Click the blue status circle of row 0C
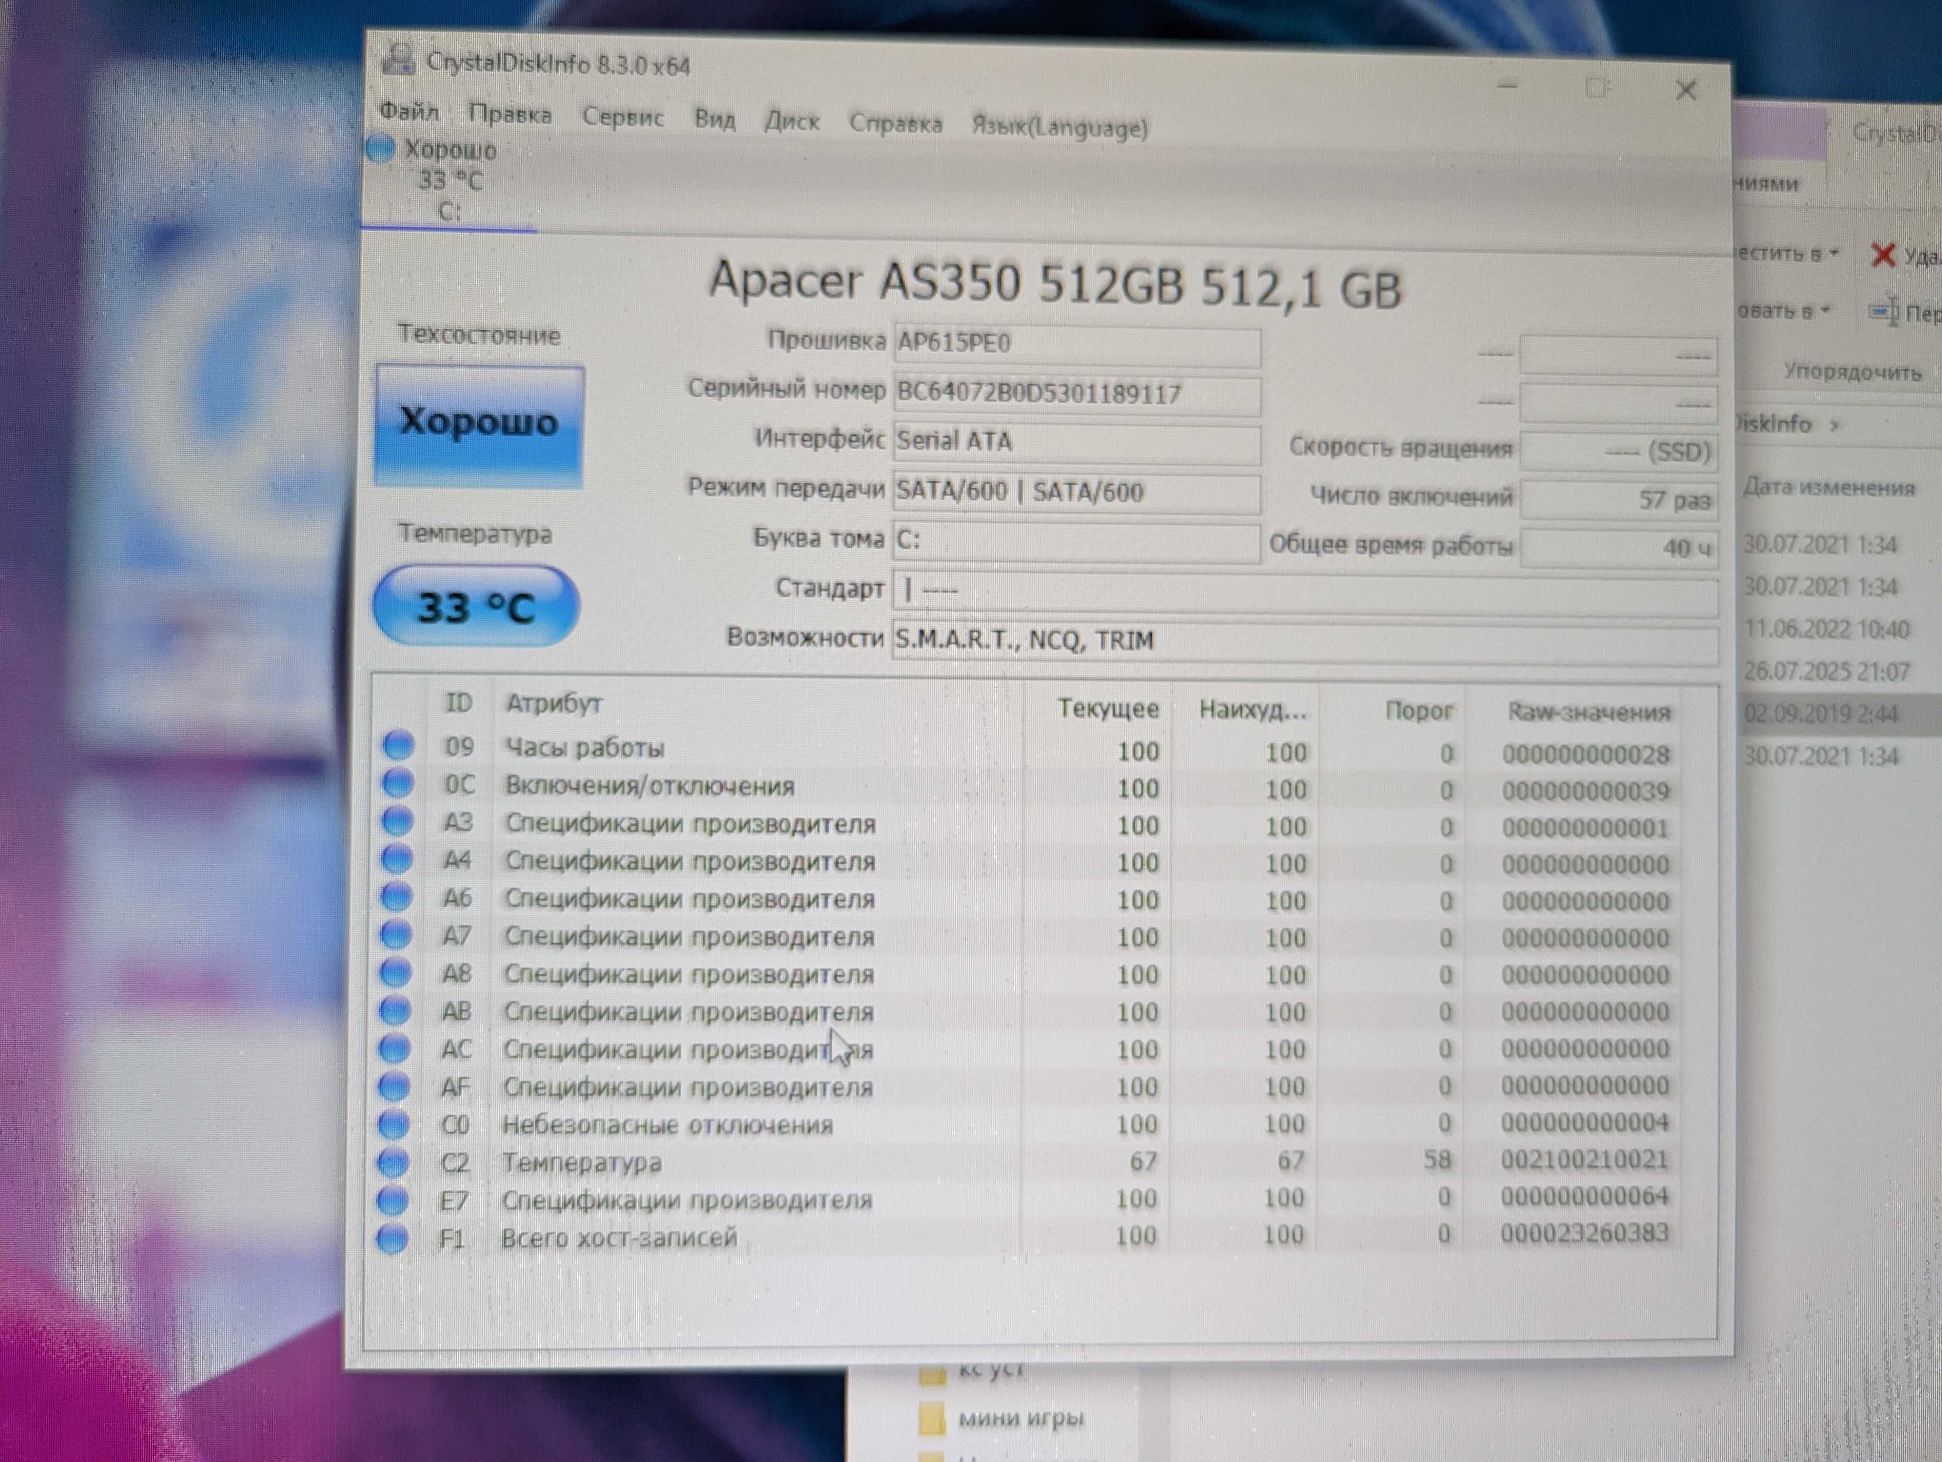Image resolution: width=1942 pixels, height=1462 pixels. point(398,783)
